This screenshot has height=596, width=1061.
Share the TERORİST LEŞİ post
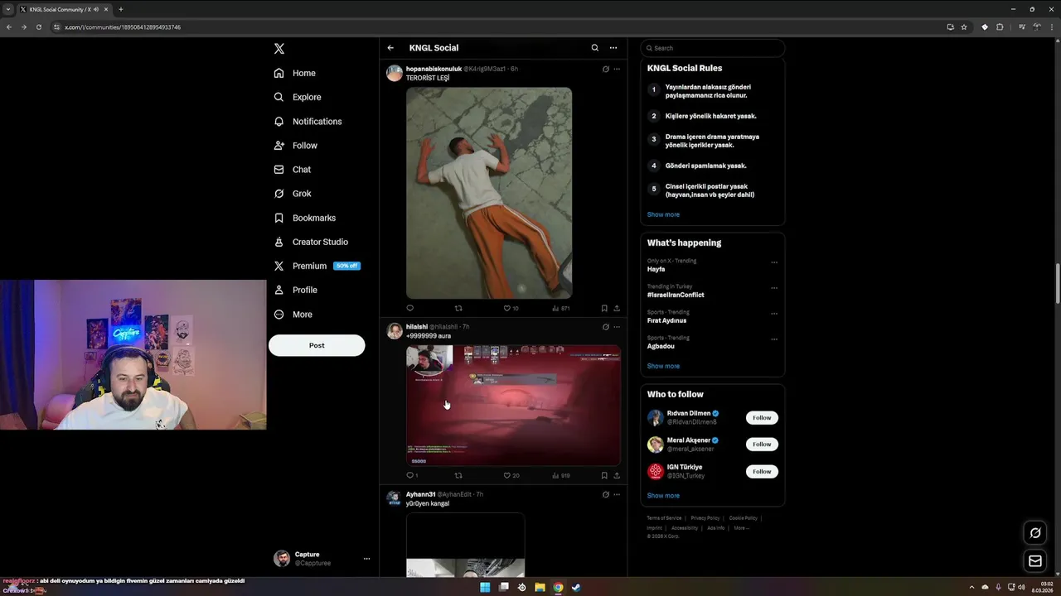pos(617,308)
